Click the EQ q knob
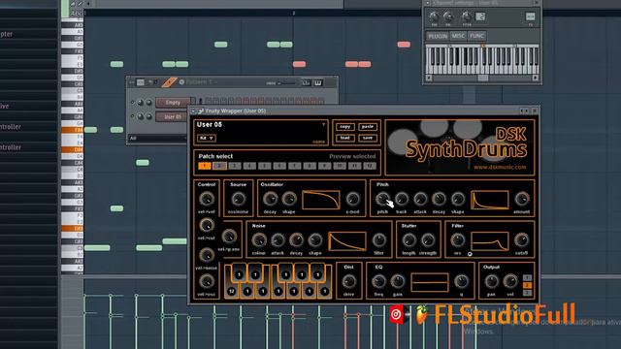This screenshot has height=349, width=621. coord(462,281)
